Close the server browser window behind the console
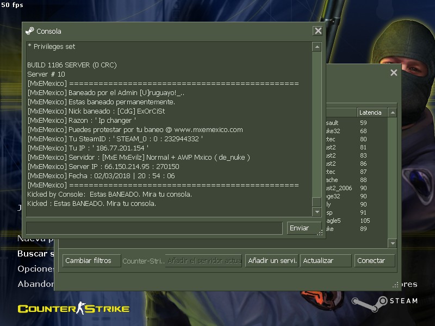 [x=394, y=73]
